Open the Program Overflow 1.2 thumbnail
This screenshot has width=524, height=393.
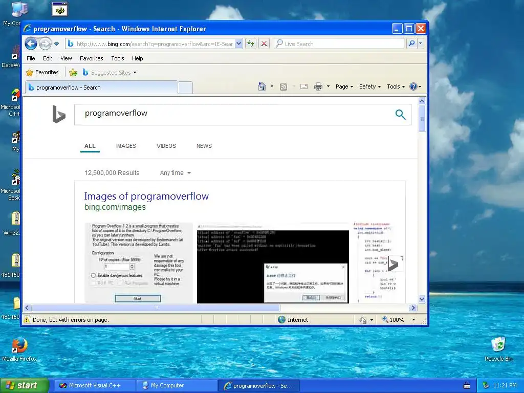click(139, 263)
